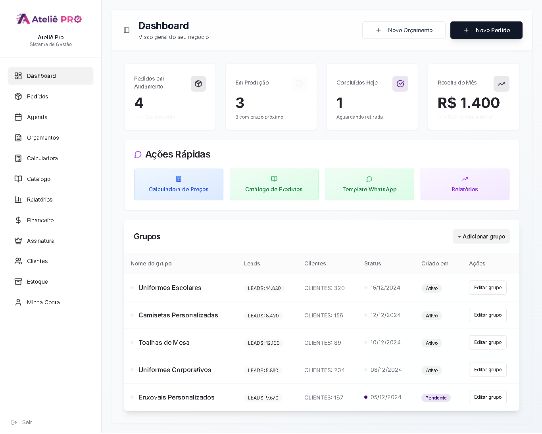The height and width of the screenshot is (434, 542).
Task: Click the package icon on Pedidos em Andamento card
Action: point(198,84)
